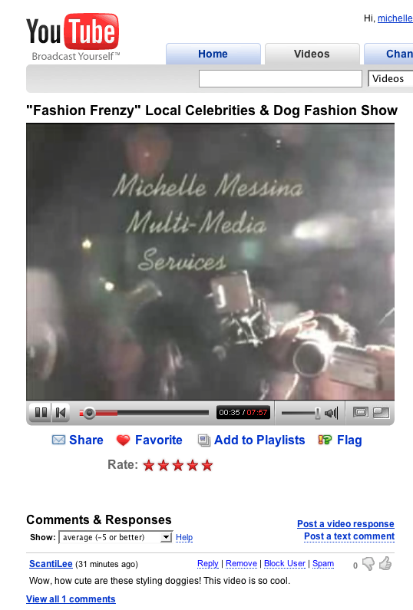413x610 pixels.
Task: Open the Home tab
Action: tap(213, 54)
